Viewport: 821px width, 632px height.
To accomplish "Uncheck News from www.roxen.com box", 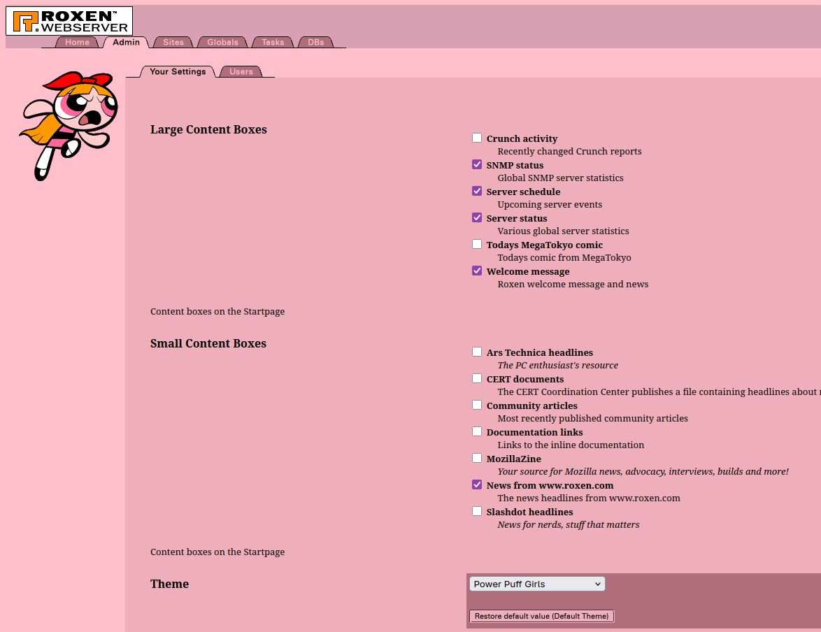I will tap(477, 485).
